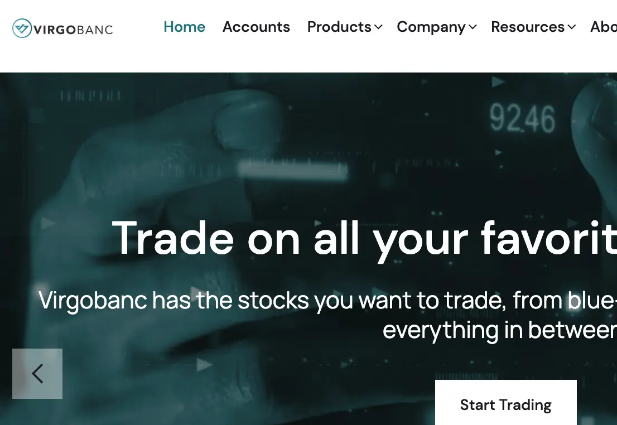Open the partially visible About menu item

point(604,27)
